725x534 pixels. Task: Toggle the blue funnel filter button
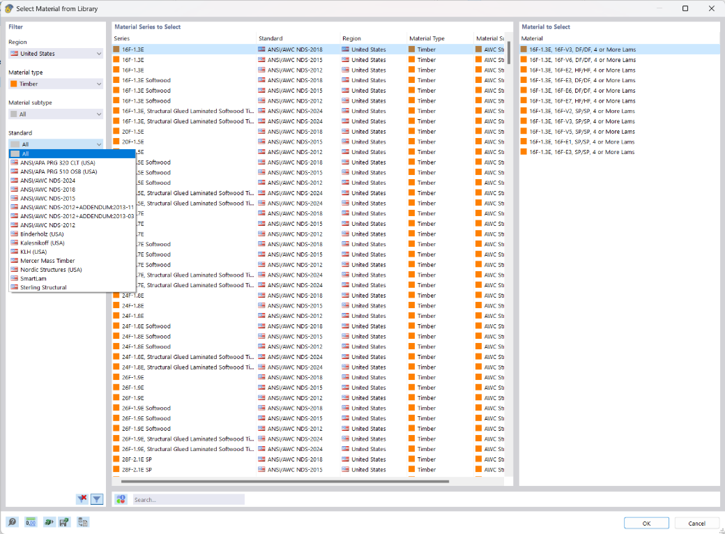pos(97,499)
